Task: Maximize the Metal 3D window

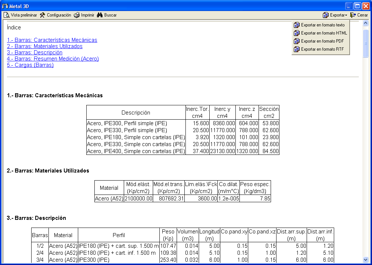Action: (357, 6)
